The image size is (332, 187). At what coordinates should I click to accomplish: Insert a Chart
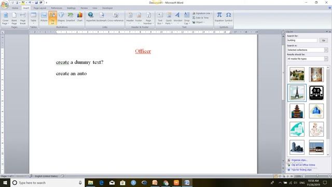pyautogui.click(x=79, y=17)
